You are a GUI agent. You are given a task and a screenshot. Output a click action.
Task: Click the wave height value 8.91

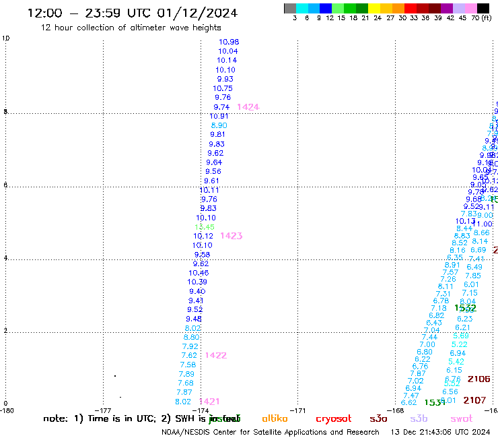click(x=452, y=265)
